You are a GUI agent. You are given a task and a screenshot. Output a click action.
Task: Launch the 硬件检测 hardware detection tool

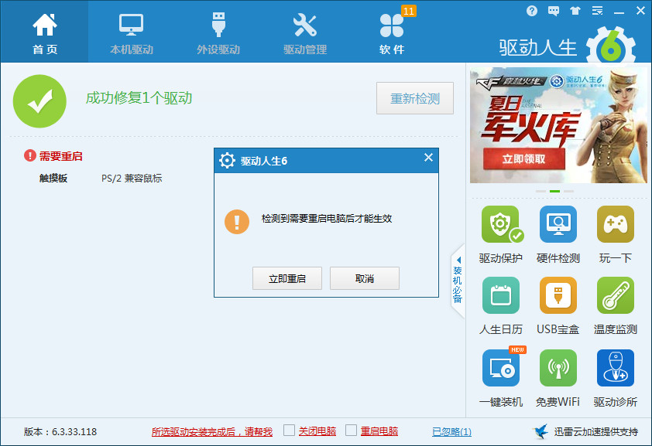558,224
